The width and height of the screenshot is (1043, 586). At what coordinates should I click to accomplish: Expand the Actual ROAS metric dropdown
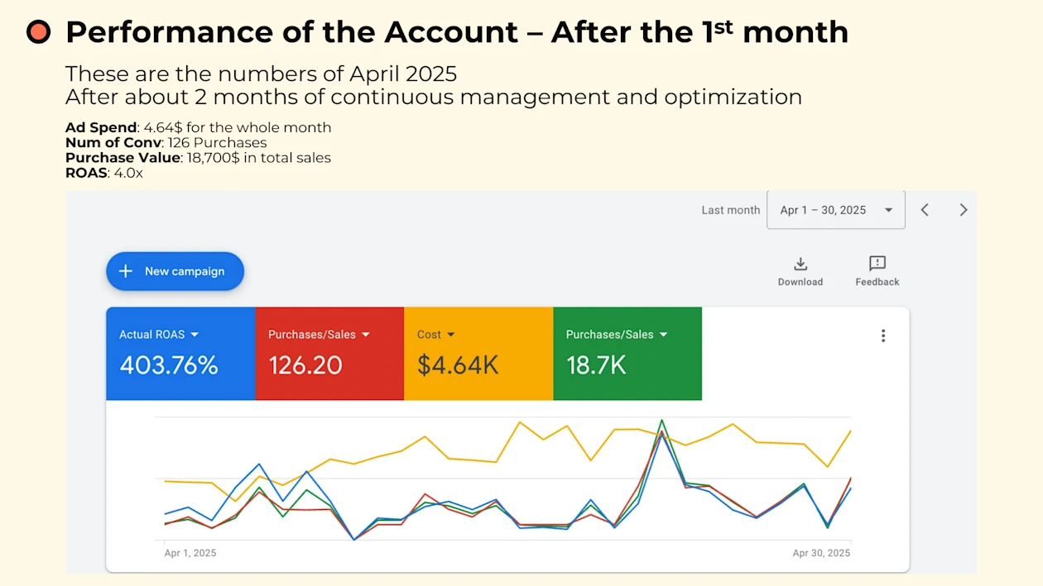pyautogui.click(x=195, y=335)
